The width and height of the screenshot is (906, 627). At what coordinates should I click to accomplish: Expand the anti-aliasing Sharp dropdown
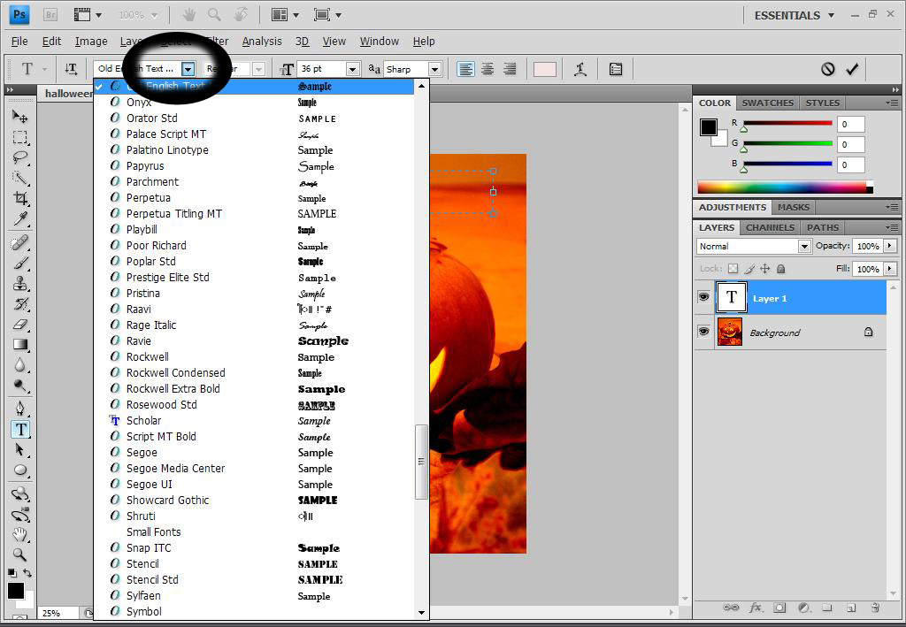click(x=435, y=69)
